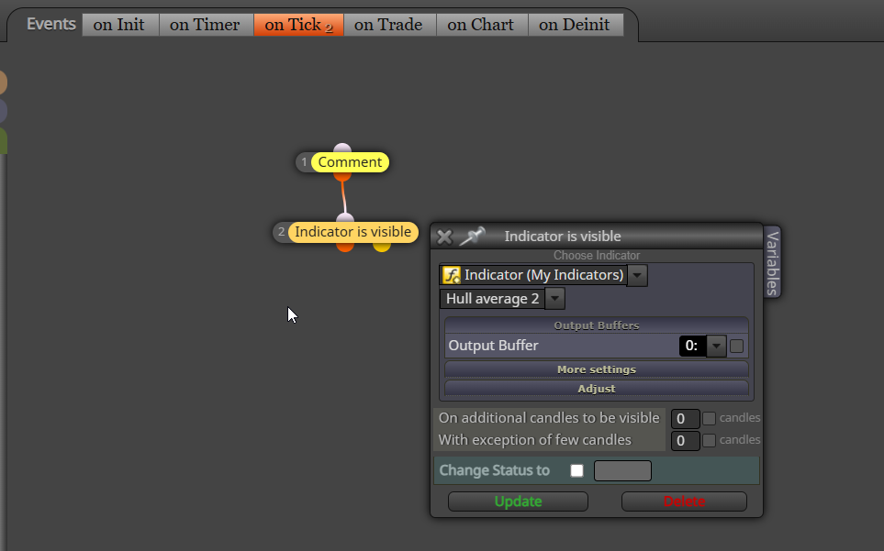
Task: Tick the exception candles checkbox
Action: 710,440
